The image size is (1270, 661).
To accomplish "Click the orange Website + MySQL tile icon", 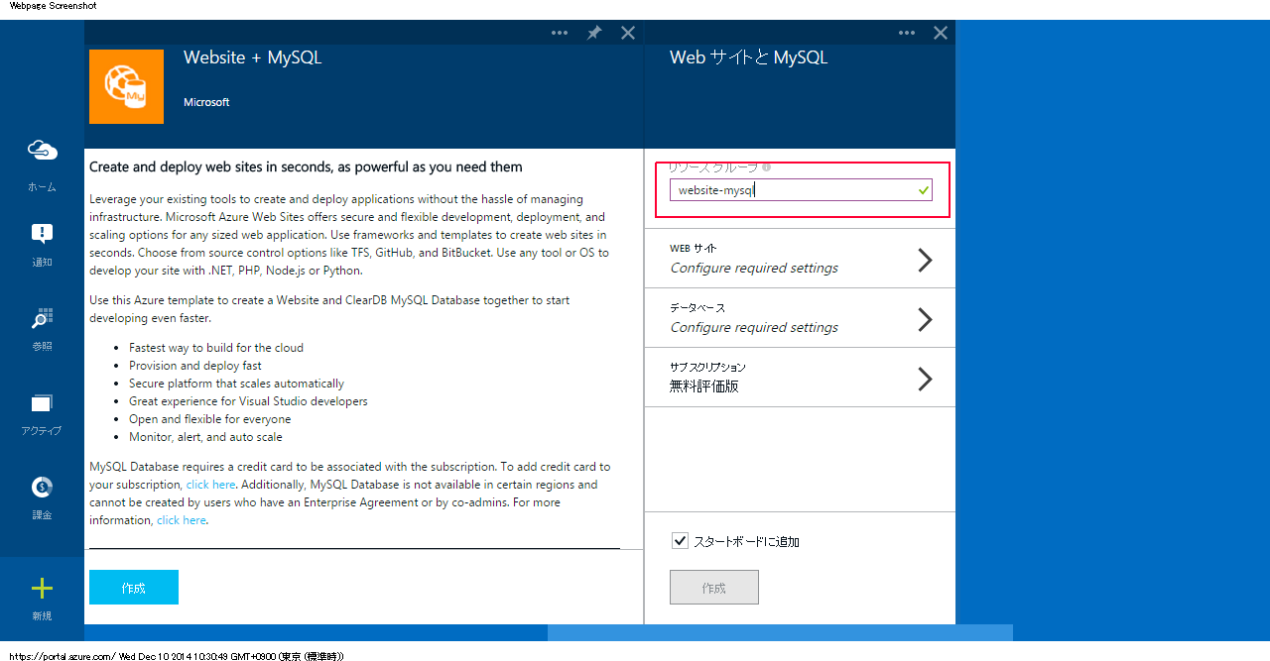I will [x=126, y=87].
